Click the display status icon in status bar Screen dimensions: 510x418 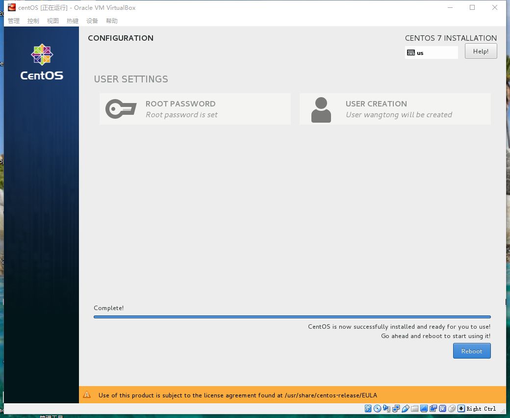tap(423, 408)
